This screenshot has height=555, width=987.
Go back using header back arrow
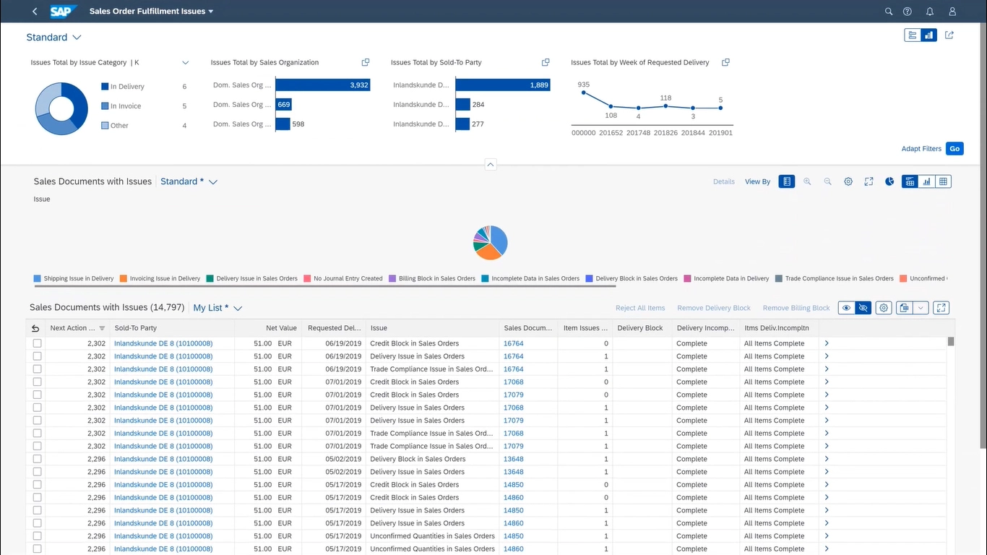tap(35, 12)
